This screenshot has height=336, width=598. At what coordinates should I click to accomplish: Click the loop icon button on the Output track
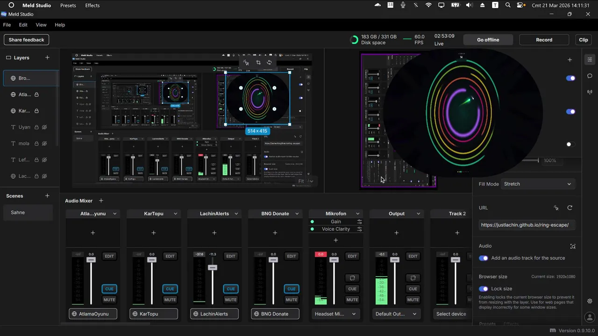(x=413, y=278)
